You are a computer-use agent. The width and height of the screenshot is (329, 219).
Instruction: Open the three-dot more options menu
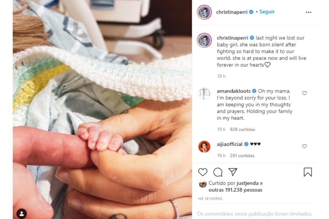tap(308, 12)
